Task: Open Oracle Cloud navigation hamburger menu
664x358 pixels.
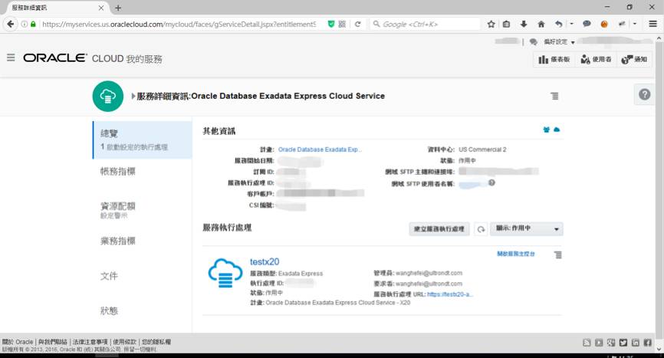Action: pos(11,57)
